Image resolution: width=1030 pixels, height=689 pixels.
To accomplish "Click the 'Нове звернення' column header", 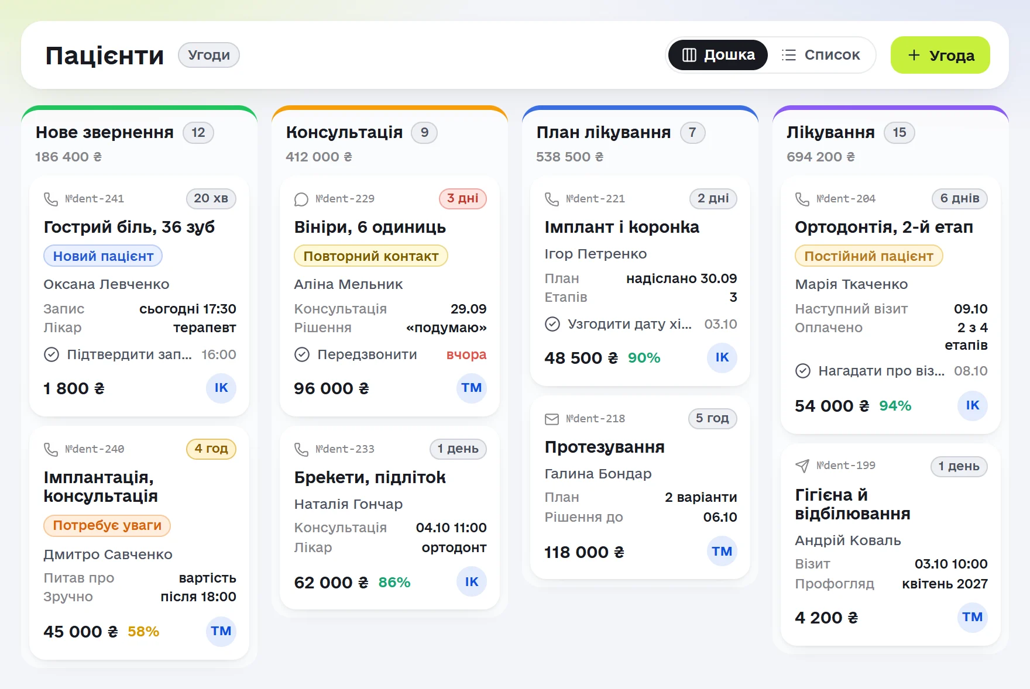I will [x=105, y=133].
